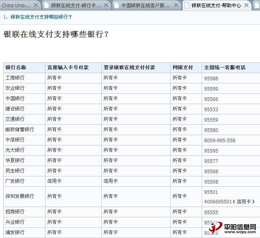Click phone number 95508

click(211, 182)
